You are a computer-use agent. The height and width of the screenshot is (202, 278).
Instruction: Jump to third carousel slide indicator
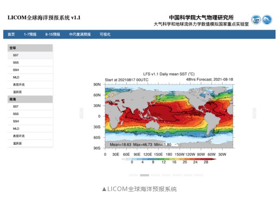coord(155,175)
